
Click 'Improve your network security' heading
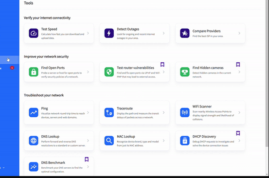click(46, 56)
